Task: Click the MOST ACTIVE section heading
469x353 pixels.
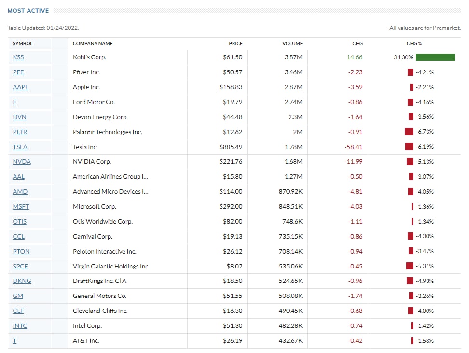Action: (28, 11)
